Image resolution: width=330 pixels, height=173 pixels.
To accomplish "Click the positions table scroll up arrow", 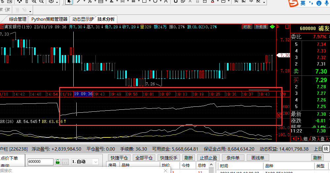I will coord(211,165).
